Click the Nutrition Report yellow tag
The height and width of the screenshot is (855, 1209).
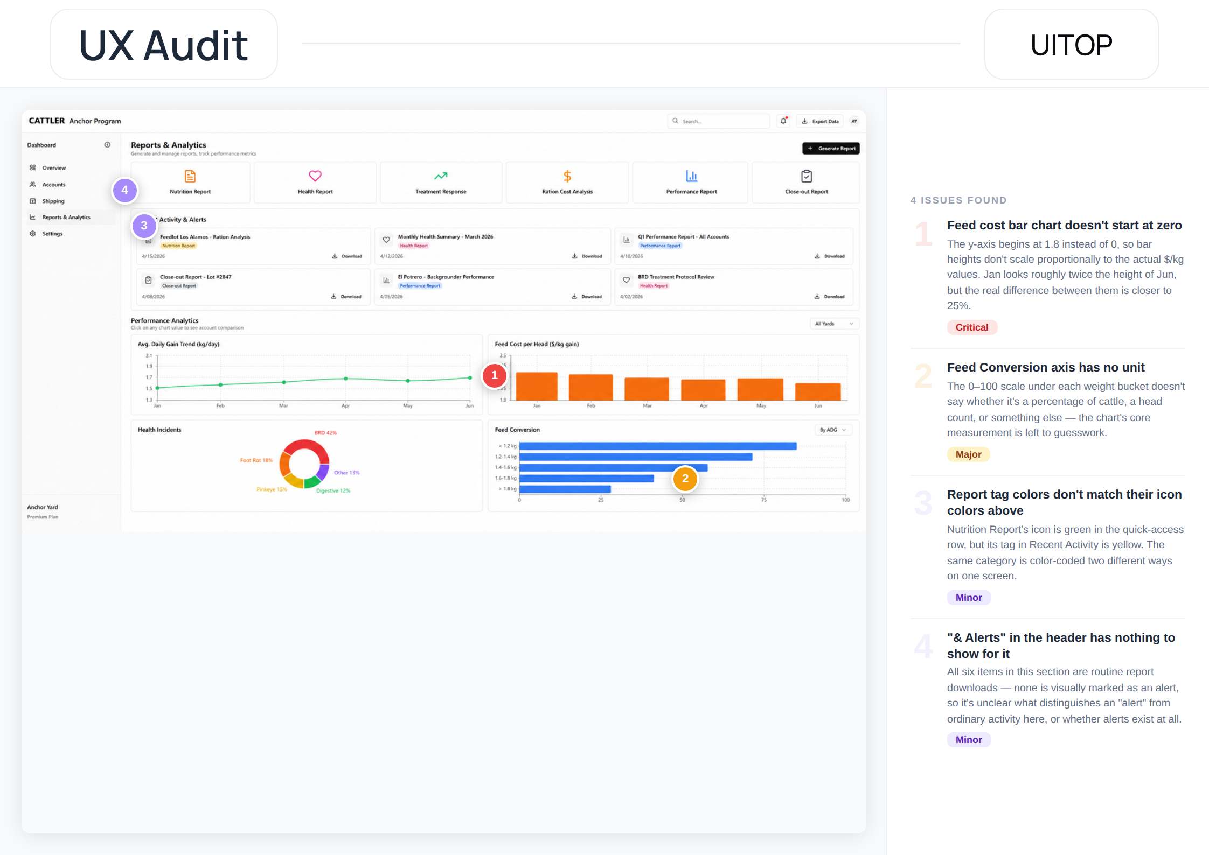178,246
